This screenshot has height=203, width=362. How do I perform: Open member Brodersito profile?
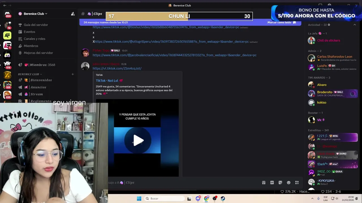333,94
